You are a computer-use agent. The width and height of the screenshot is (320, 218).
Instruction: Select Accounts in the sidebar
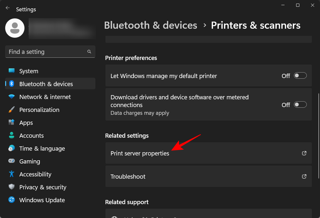[x=31, y=135]
